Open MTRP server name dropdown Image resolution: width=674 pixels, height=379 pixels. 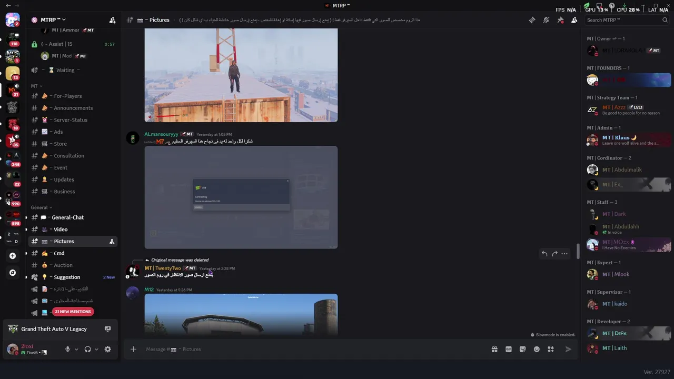pyautogui.click(x=53, y=19)
